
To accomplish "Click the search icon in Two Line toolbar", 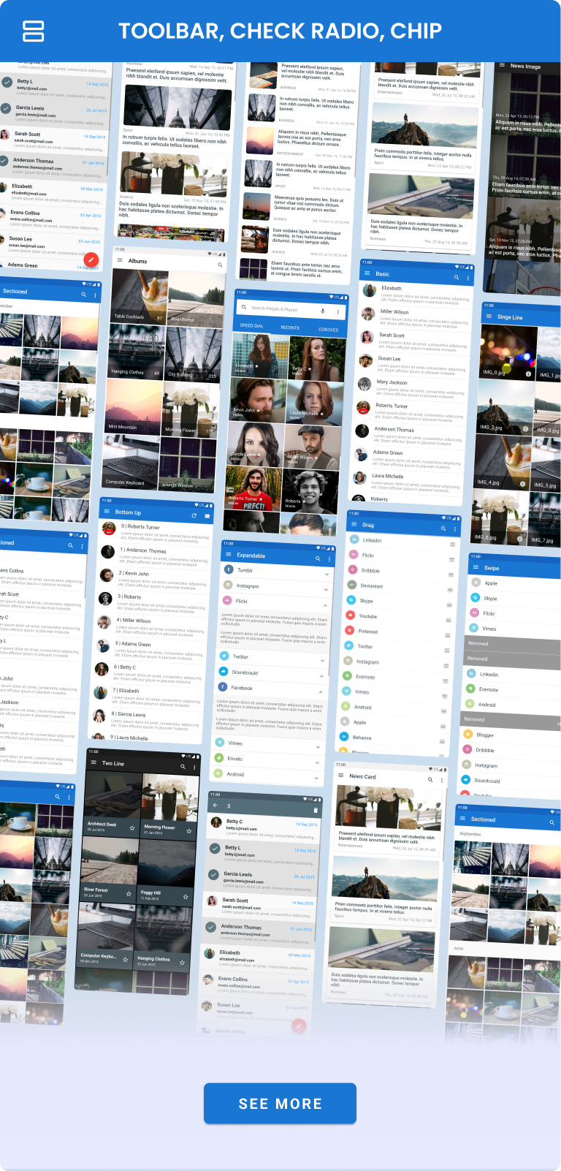I will pos(183,766).
